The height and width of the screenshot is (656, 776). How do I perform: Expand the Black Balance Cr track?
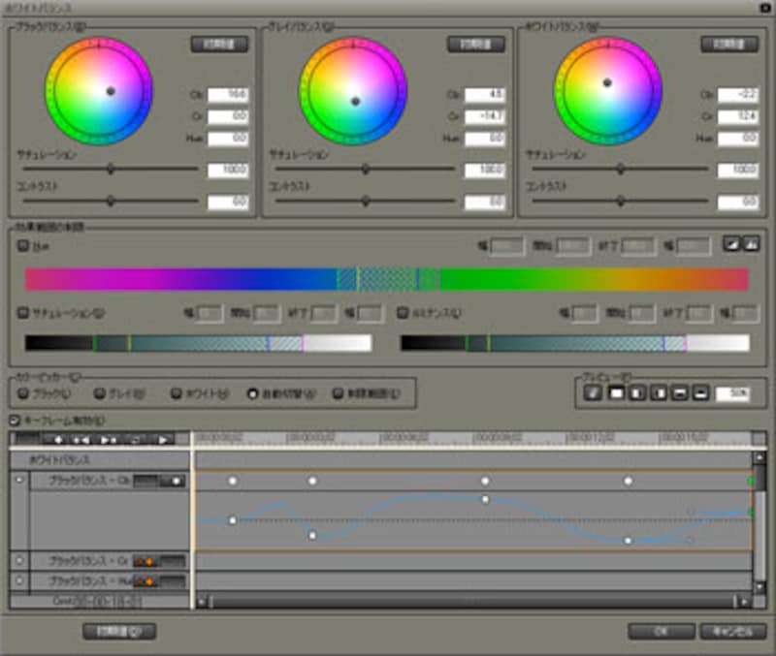(17, 560)
